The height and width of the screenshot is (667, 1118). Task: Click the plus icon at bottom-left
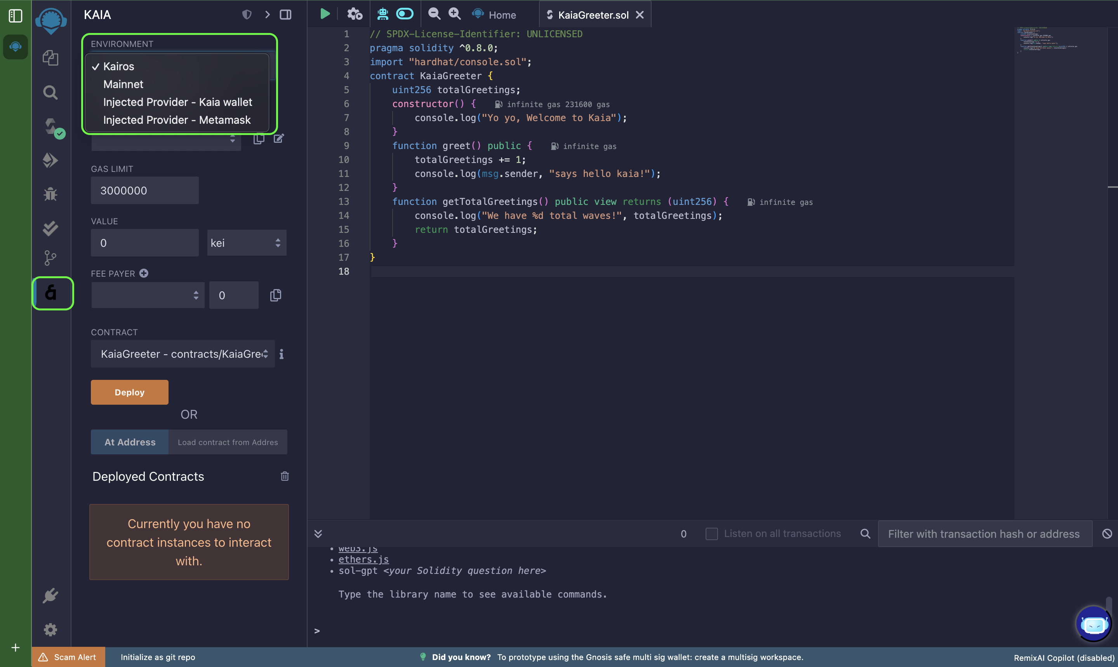[15, 648]
